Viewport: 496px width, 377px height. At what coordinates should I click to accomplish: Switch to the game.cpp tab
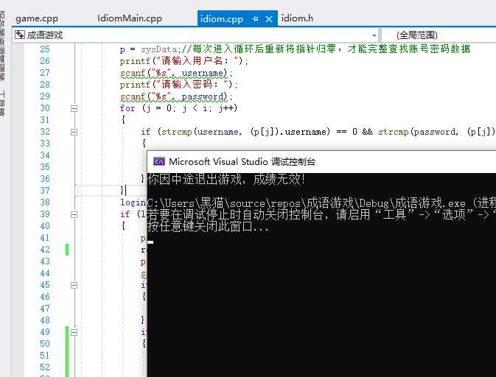point(37,18)
